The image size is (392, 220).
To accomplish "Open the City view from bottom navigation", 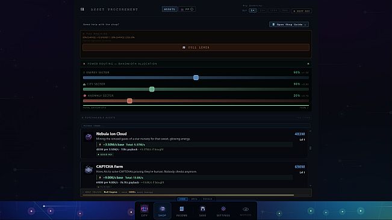I will tap(145, 210).
